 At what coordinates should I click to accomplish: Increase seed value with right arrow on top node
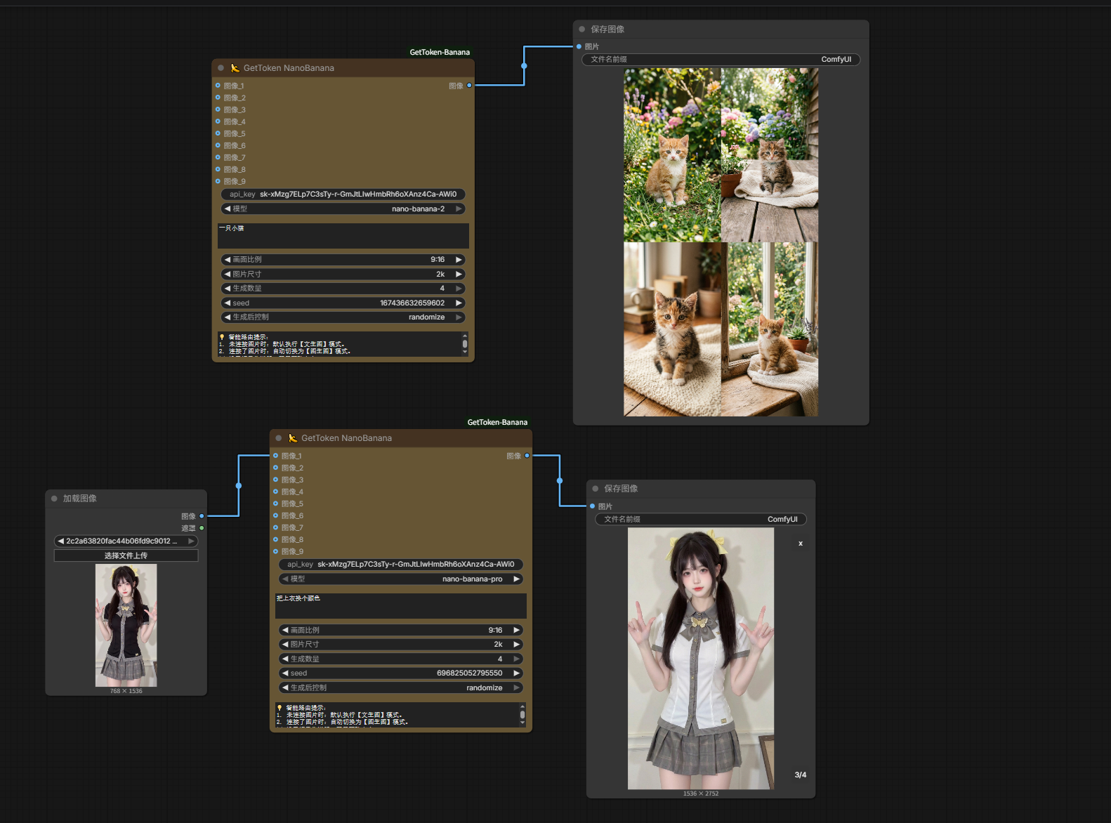(x=459, y=303)
